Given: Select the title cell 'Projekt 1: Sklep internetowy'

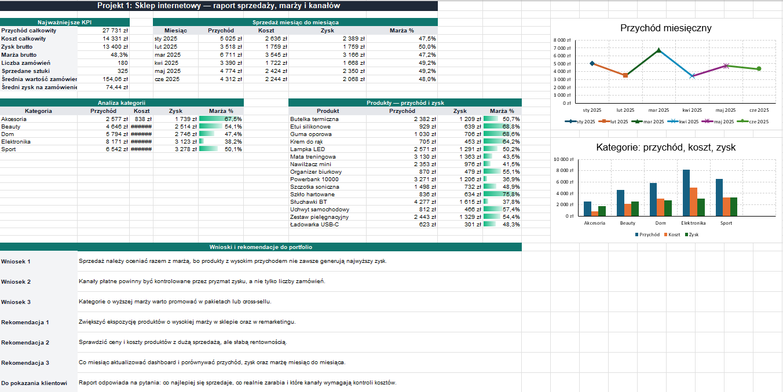Looking at the screenshot, I should 218,6.
